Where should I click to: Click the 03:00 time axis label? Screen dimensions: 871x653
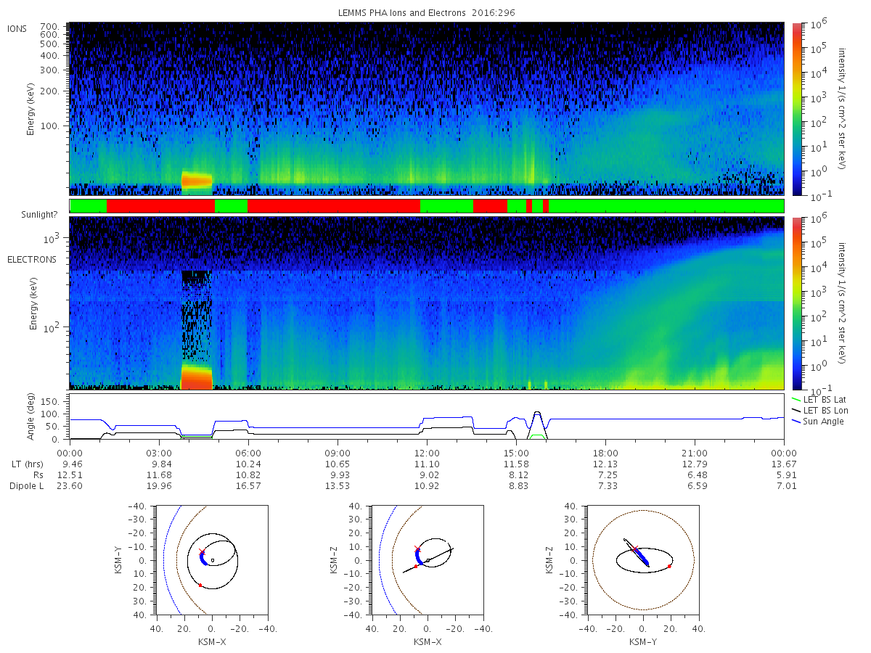click(x=159, y=453)
